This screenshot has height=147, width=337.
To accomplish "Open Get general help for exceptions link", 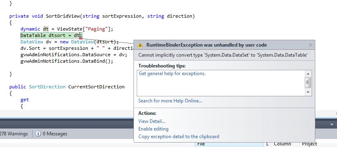I will 172,73.
